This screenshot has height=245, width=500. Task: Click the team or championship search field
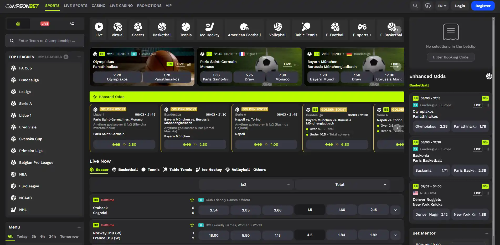tap(45, 41)
